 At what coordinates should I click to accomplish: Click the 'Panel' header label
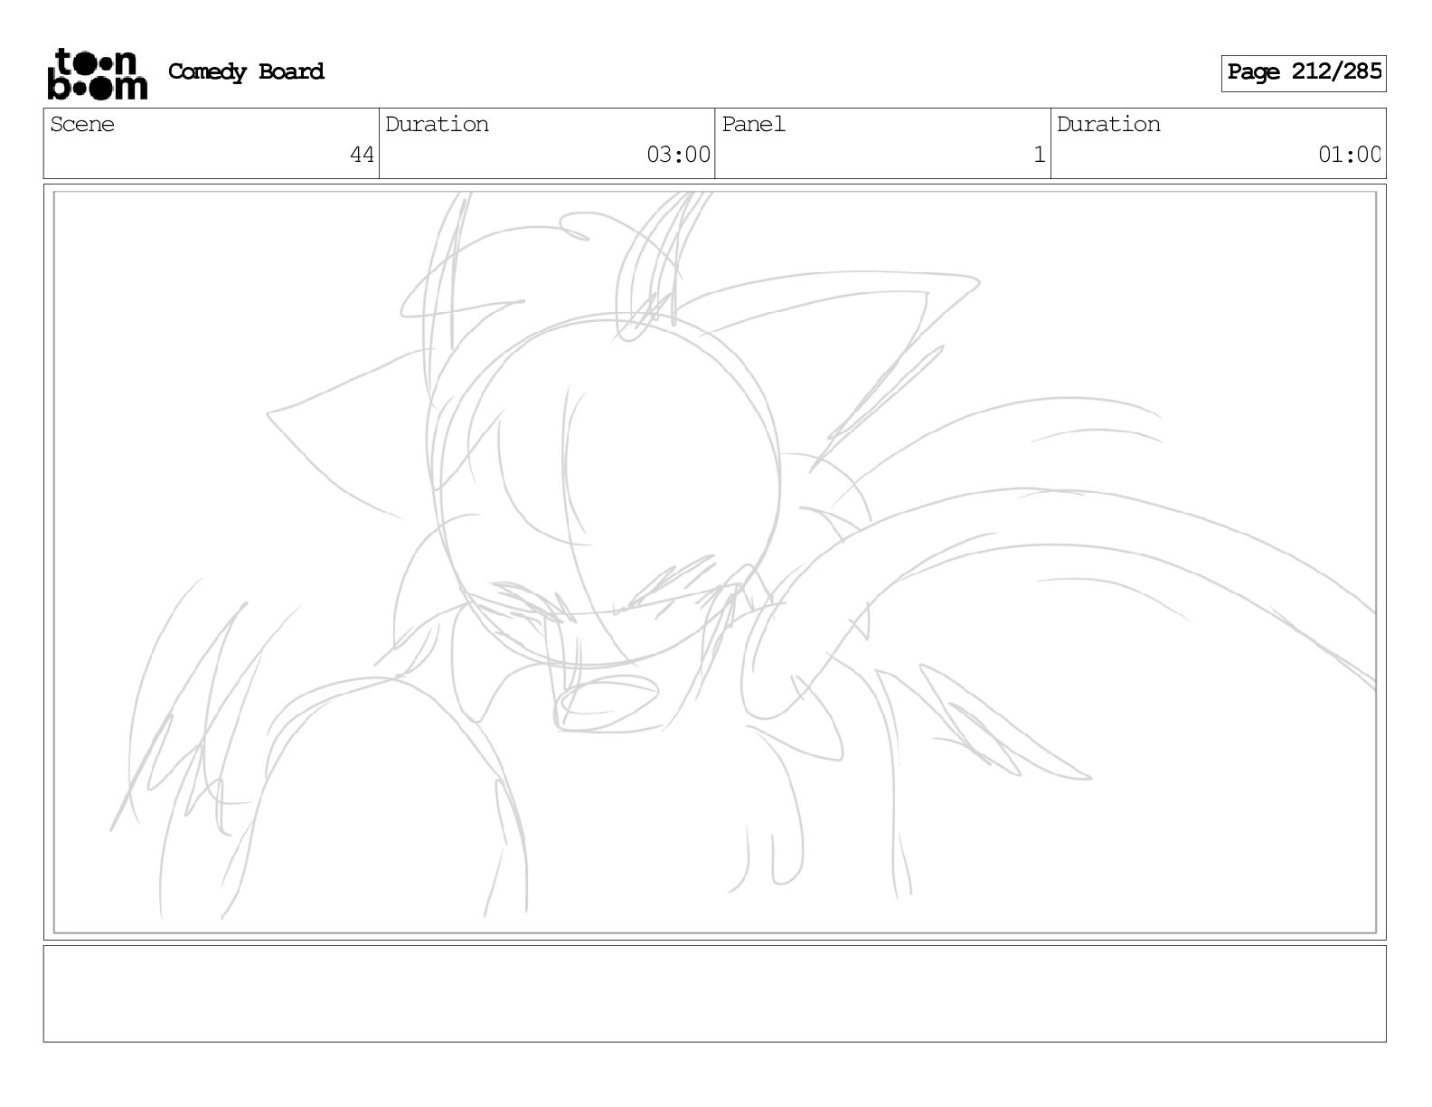(x=753, y=125)
